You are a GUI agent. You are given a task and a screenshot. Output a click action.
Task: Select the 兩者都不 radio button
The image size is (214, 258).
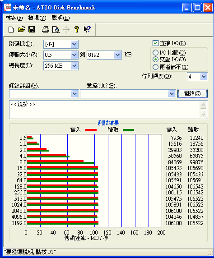click(x=155, y=67)
